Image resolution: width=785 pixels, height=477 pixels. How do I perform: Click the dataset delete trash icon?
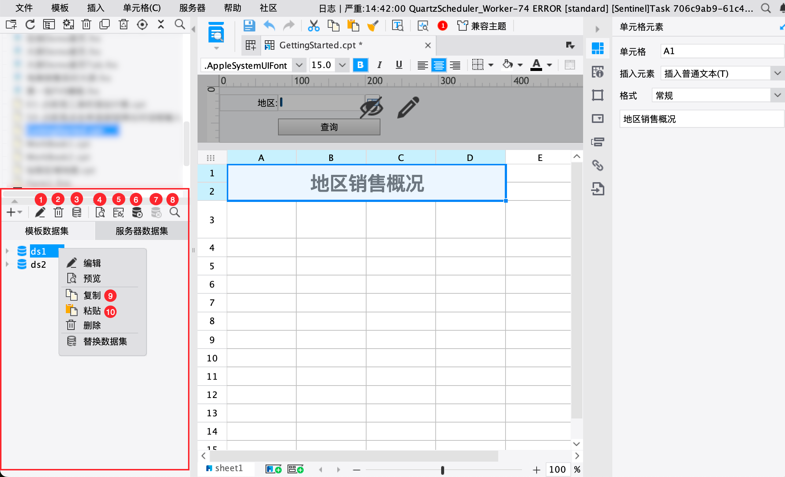[x=58, y=212]
